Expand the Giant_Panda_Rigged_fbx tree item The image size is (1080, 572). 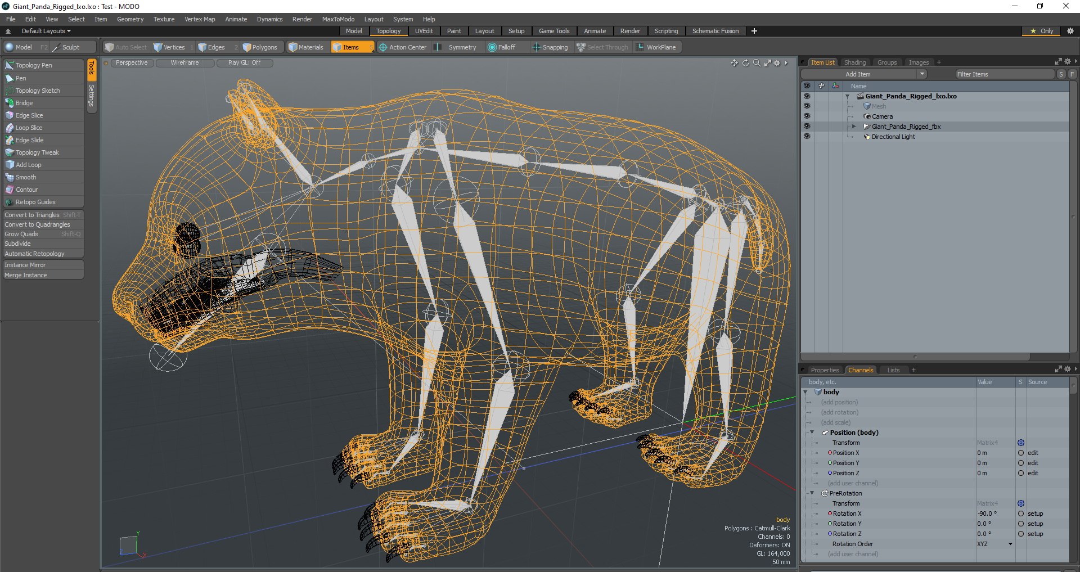[x=854, y=127]
